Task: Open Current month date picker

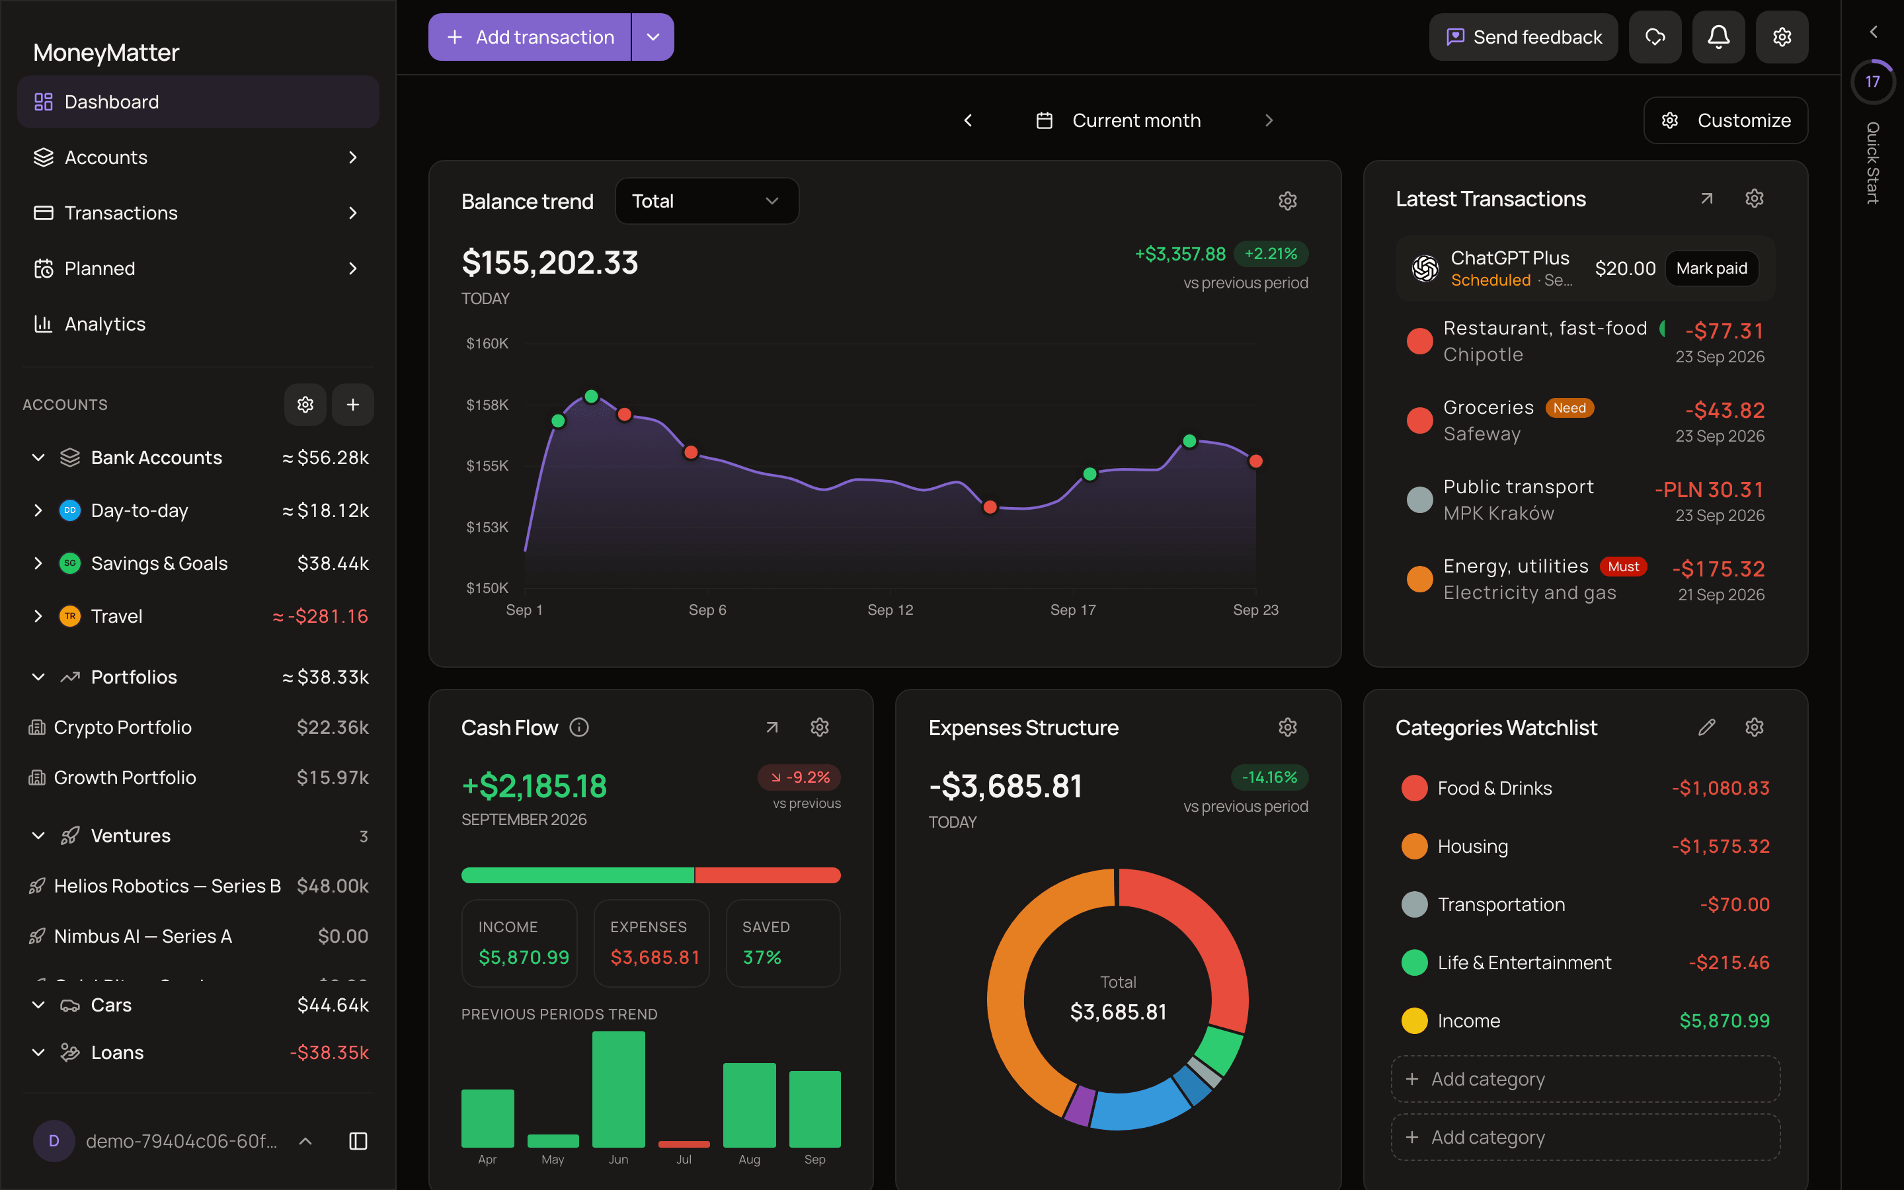Action: 1118,120
